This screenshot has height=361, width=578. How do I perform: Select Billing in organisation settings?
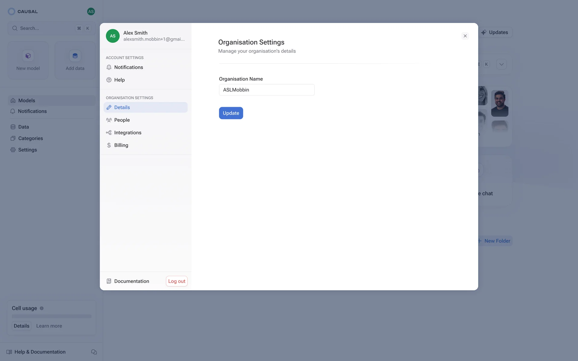tap(121, 145)
